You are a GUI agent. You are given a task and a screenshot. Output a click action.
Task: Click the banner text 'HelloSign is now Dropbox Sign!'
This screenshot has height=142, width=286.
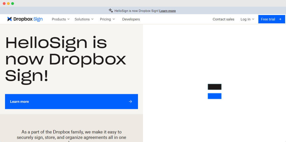[136, 11]
